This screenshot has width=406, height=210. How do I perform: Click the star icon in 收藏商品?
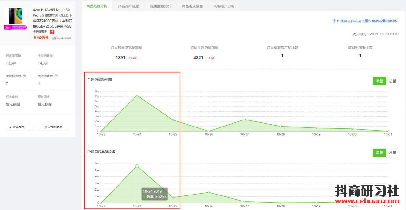pyautogui.click(x=10, y=127)
